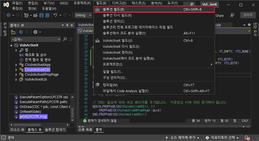Viewport: 259px width, 141px height.
Task: Open Class View window options dropdown arrow
Action: point(63,25)
